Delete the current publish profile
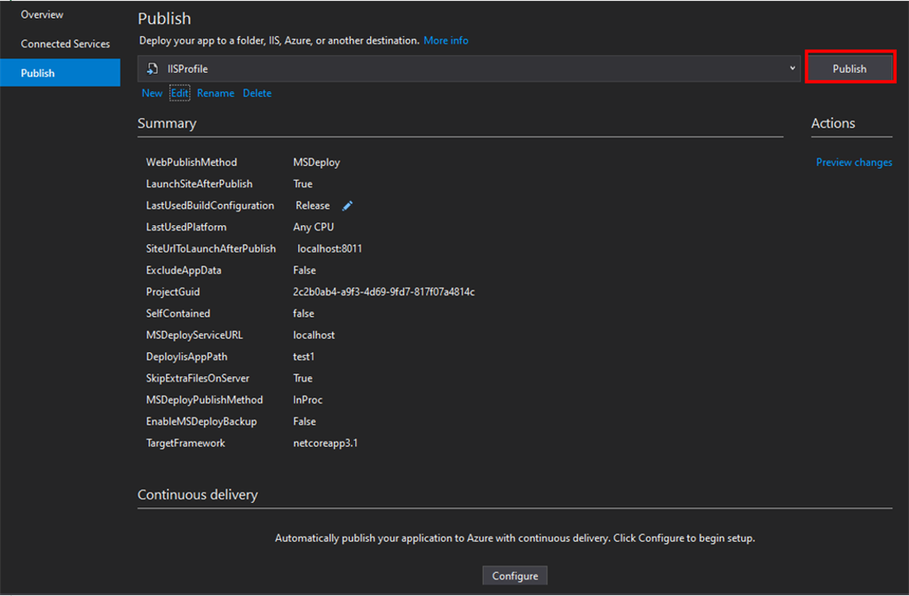The image size is (909, 596). point(257,93)
